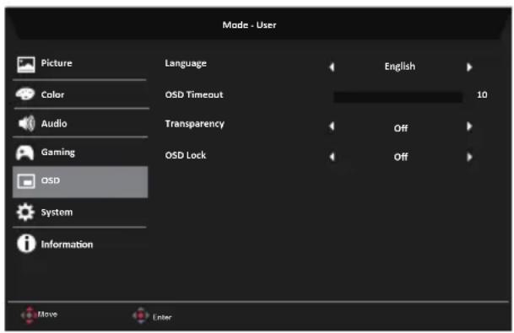The width and height of the screenshot is (514, 333).
Task: Click the Enter joystick icon
Action: (141, 315)
